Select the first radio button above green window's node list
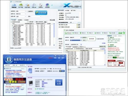This screenshot has width=128, height=96. [74, 49]
